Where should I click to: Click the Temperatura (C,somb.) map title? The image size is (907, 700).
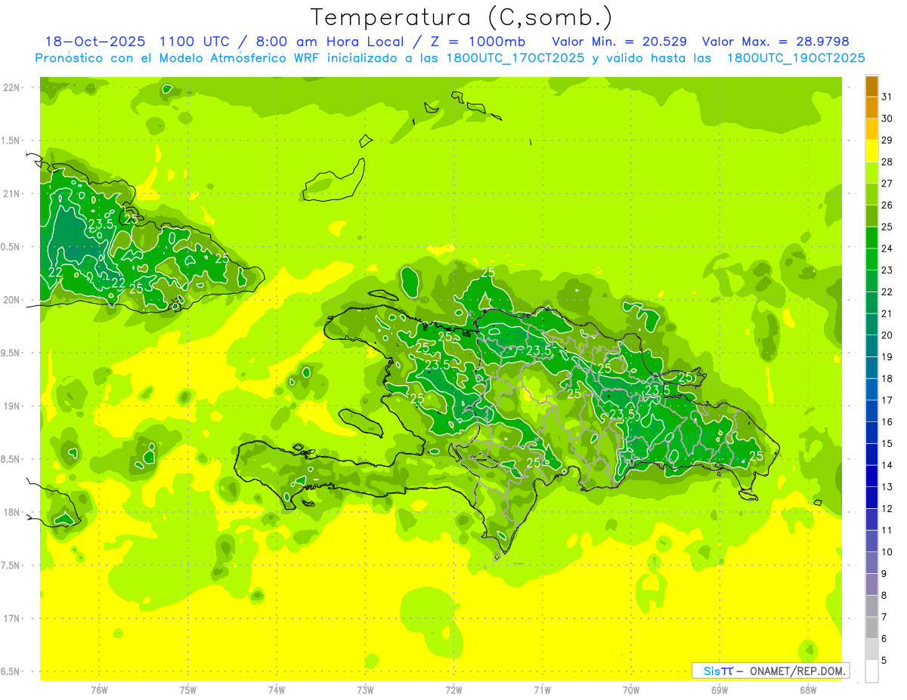click(461, 17)
